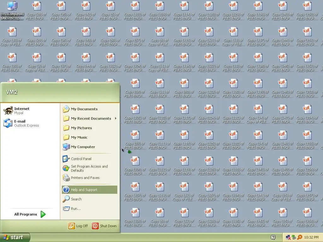Select desktop file Copy (143) of FILES ENCR
This screenshot has width=323, height=242.
pyautogui.click(x=283, y=11)
